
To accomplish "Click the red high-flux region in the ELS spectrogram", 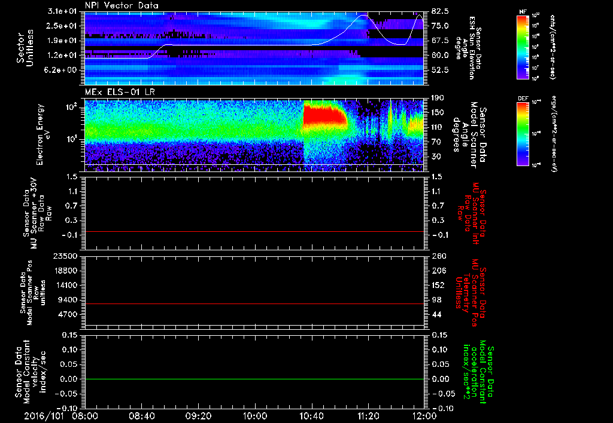I will pyautogui.click(x=322, y=115).
